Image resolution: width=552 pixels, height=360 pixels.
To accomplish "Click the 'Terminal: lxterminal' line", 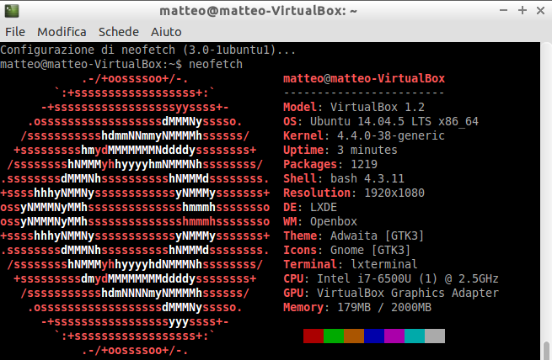I will click(351, 264).
